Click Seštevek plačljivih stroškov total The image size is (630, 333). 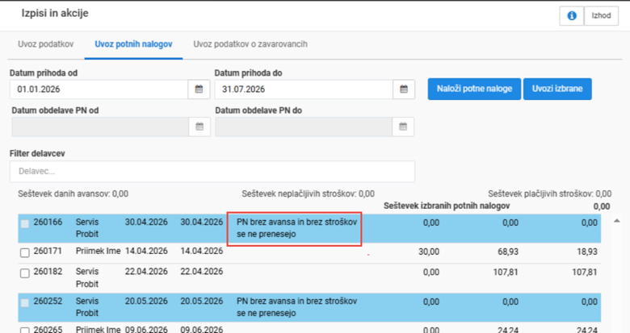[550, 194]
